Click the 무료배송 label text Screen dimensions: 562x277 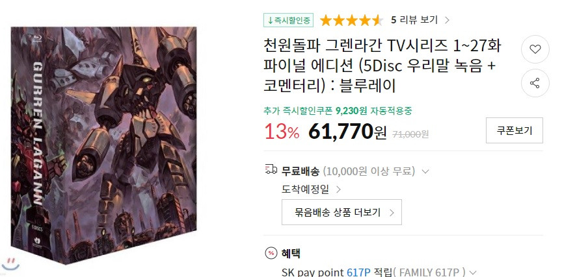point(301,171)
